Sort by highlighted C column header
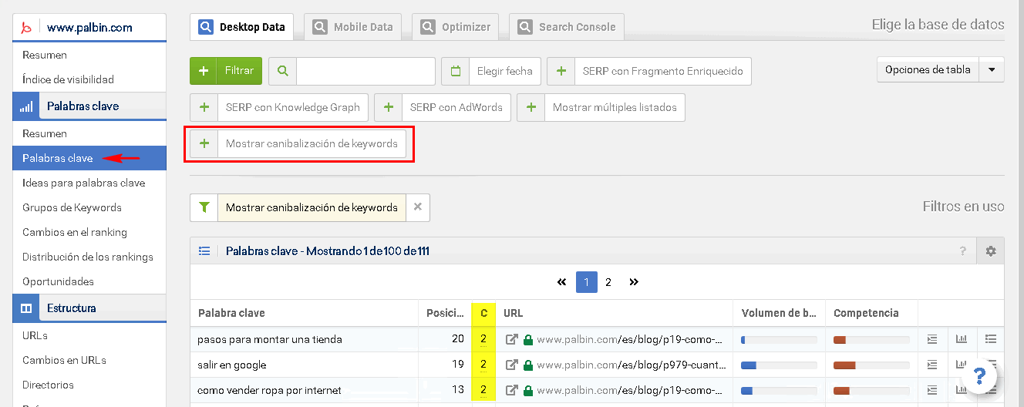The height and width of the screenshot is (407, 1024). (x=483, y=313)
